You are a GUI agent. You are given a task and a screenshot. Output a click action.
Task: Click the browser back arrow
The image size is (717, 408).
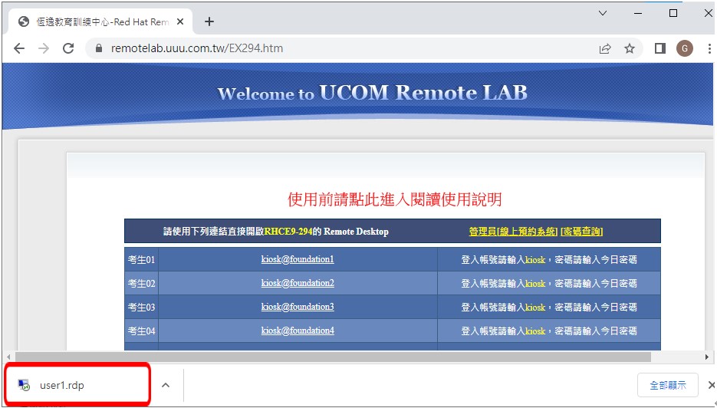(x=19, y=48)
